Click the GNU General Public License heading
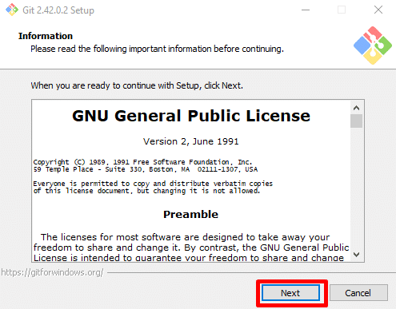The height and width of the screenshot is (309, 396). (x=191, y=116)
